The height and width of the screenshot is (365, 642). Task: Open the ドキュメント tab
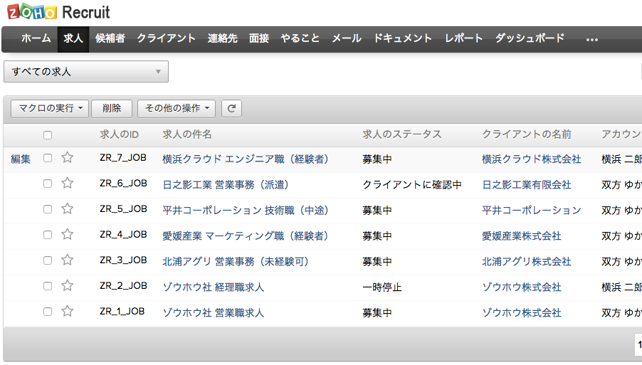tap(402, 38)
